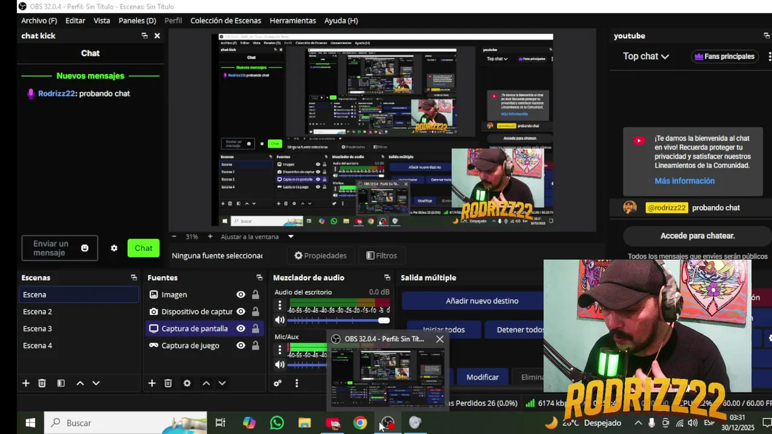The width and height of the screenshot is (772, 434).
Task: Open the Propiedades button
Action: [320, 256]
